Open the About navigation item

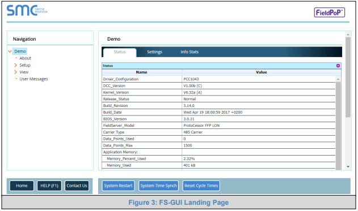click(x=25, y=58)
